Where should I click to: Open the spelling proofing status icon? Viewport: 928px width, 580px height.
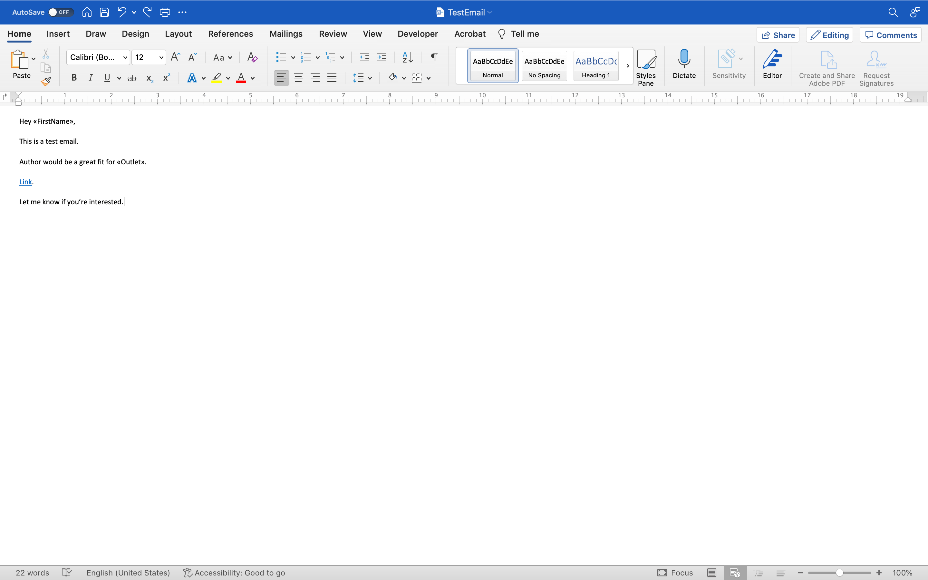pyautogui.click(x=67, y=573)
